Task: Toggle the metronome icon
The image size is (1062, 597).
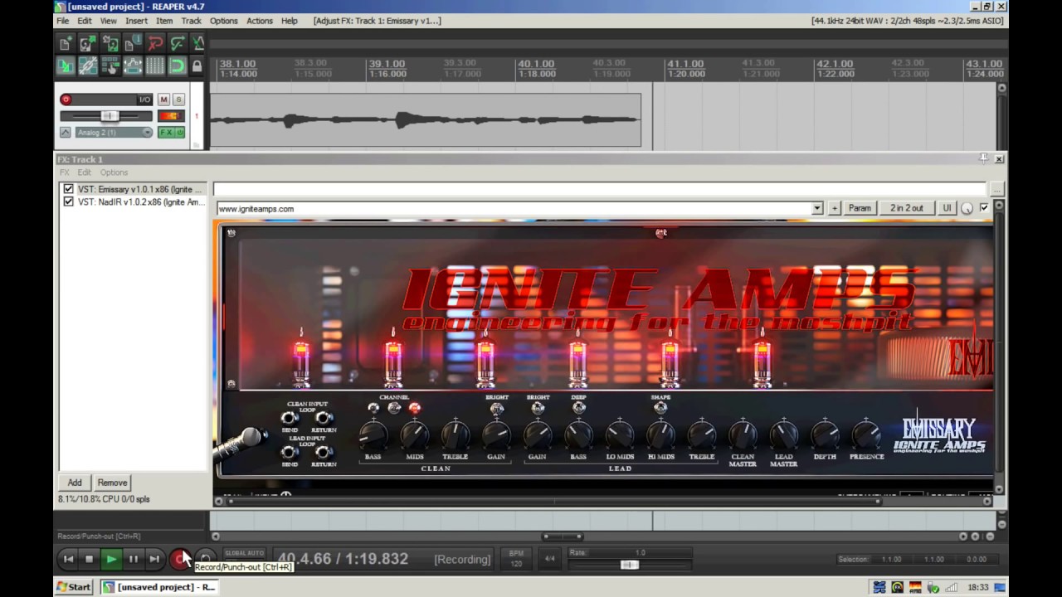Action: [197, 44]
